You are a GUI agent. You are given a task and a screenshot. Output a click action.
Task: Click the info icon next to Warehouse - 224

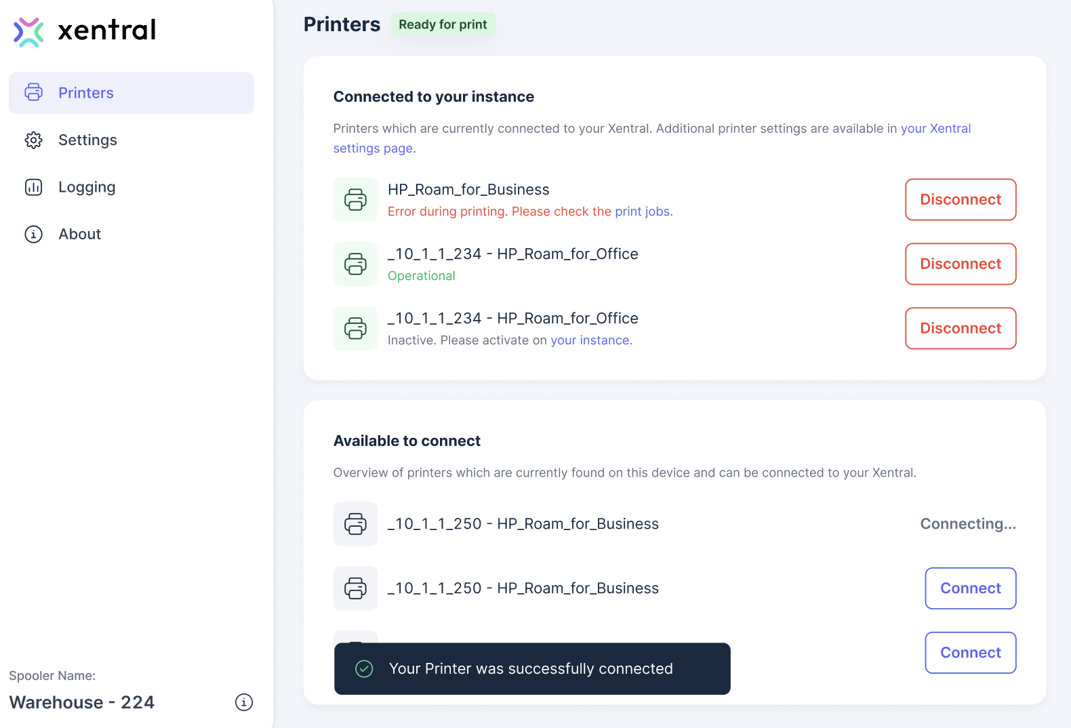(244, 702)
